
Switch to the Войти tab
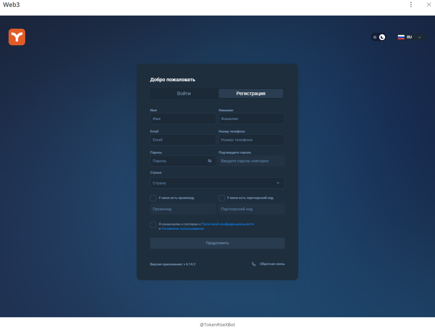pyautogui.click(x=184, y=93)
